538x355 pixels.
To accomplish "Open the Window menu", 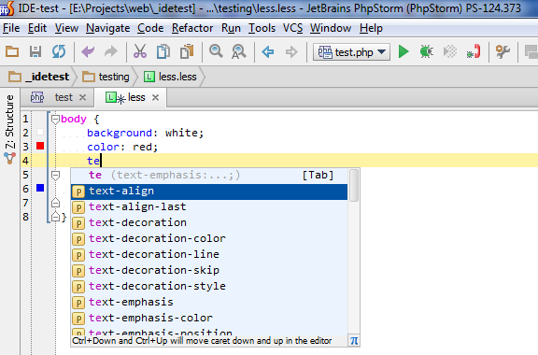I will pos(331,28).
